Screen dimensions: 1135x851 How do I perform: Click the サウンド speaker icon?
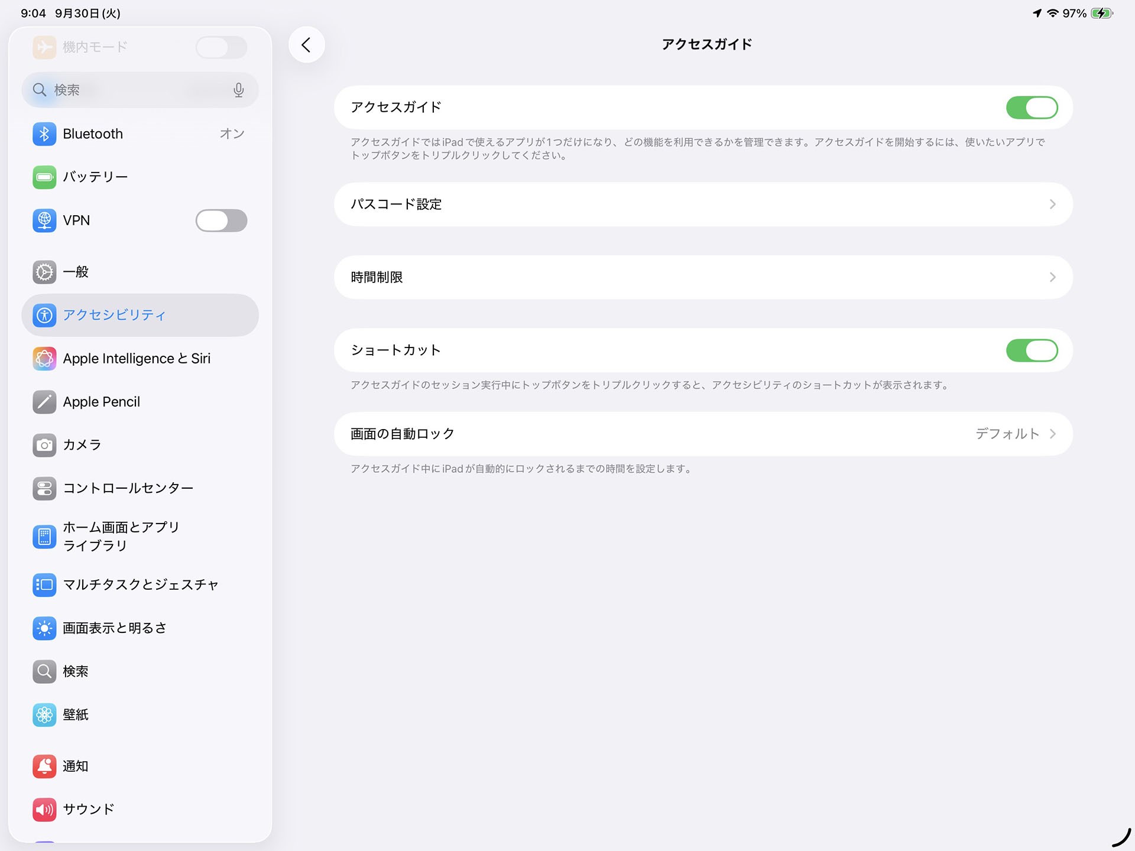(x=44, y=810)
